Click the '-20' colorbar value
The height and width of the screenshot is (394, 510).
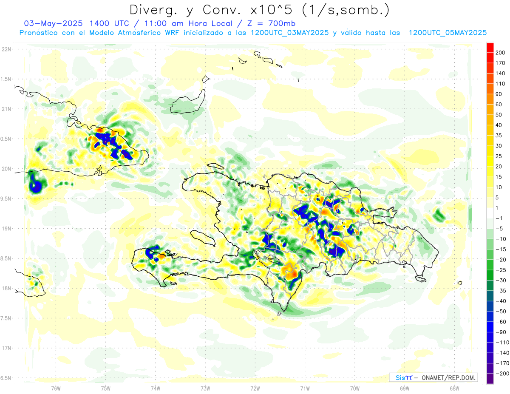tap(501, 260)
